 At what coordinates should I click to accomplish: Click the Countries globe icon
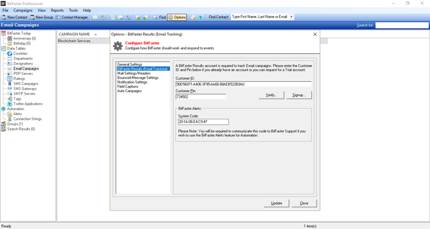[x=10, y=53]
